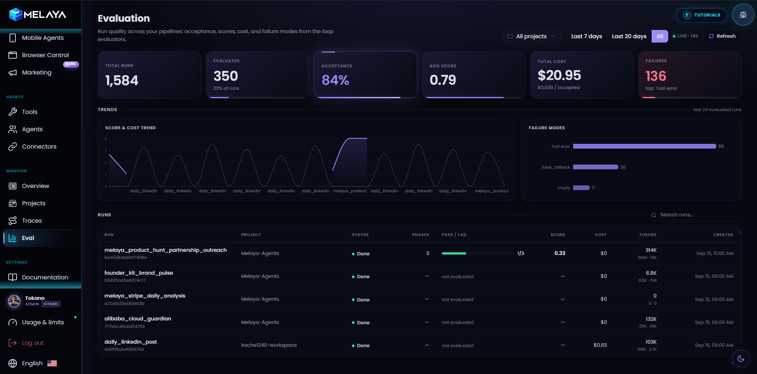Open the Connectors page
This screenshot has height=374, width=757.
[x=41, y=147]
